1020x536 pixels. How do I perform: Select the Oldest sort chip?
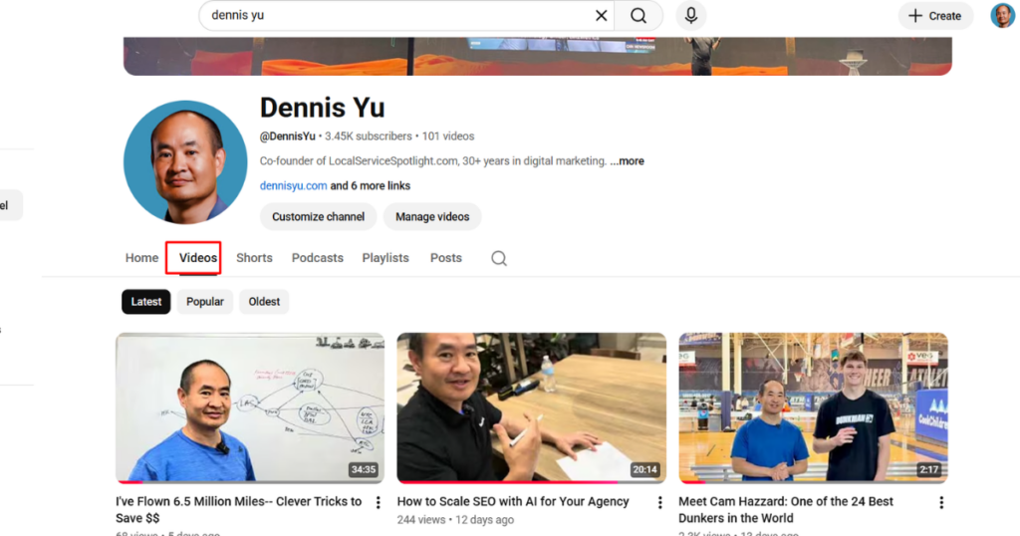tap(264, 302)
